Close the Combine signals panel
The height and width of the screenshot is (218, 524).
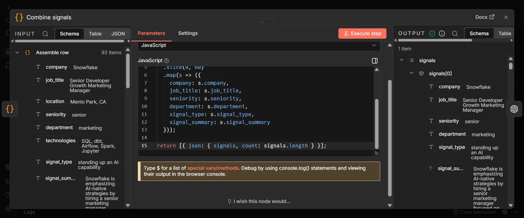(506, 17)
